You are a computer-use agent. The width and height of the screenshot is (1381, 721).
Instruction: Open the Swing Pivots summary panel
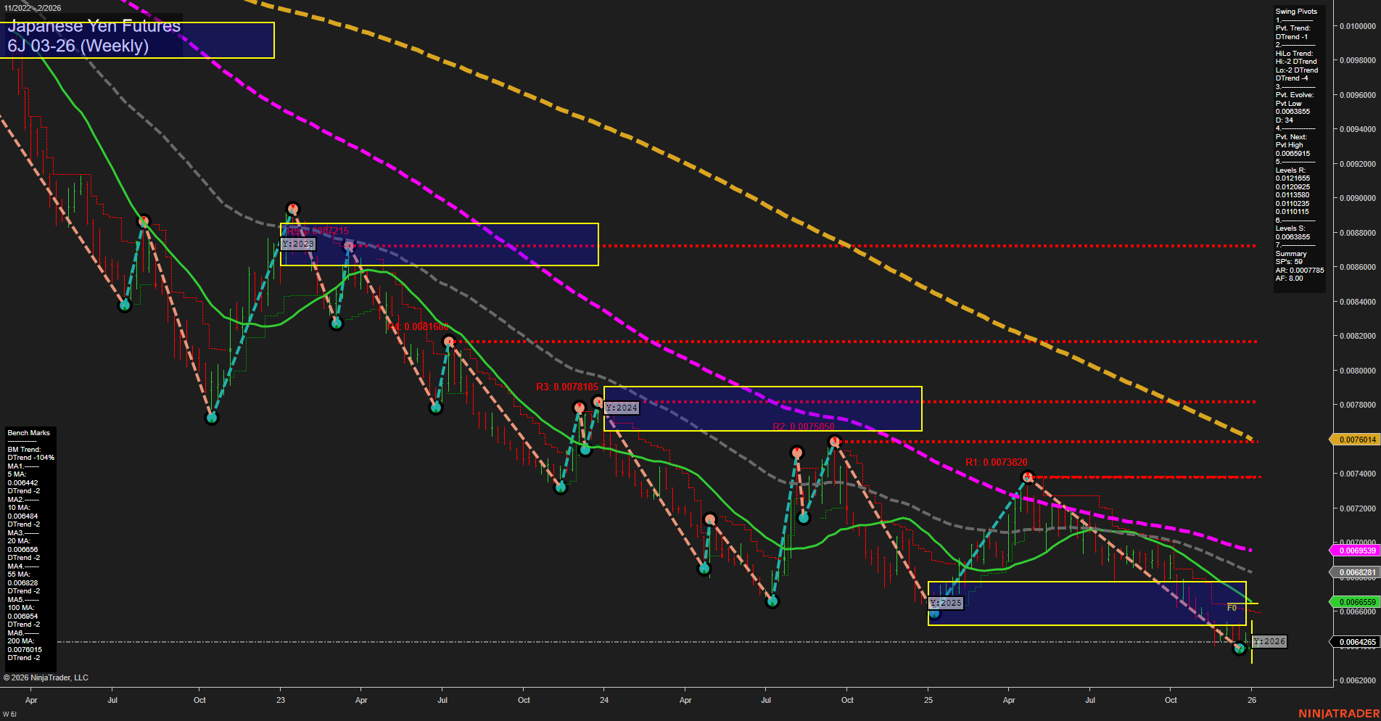click(1298, 145)
